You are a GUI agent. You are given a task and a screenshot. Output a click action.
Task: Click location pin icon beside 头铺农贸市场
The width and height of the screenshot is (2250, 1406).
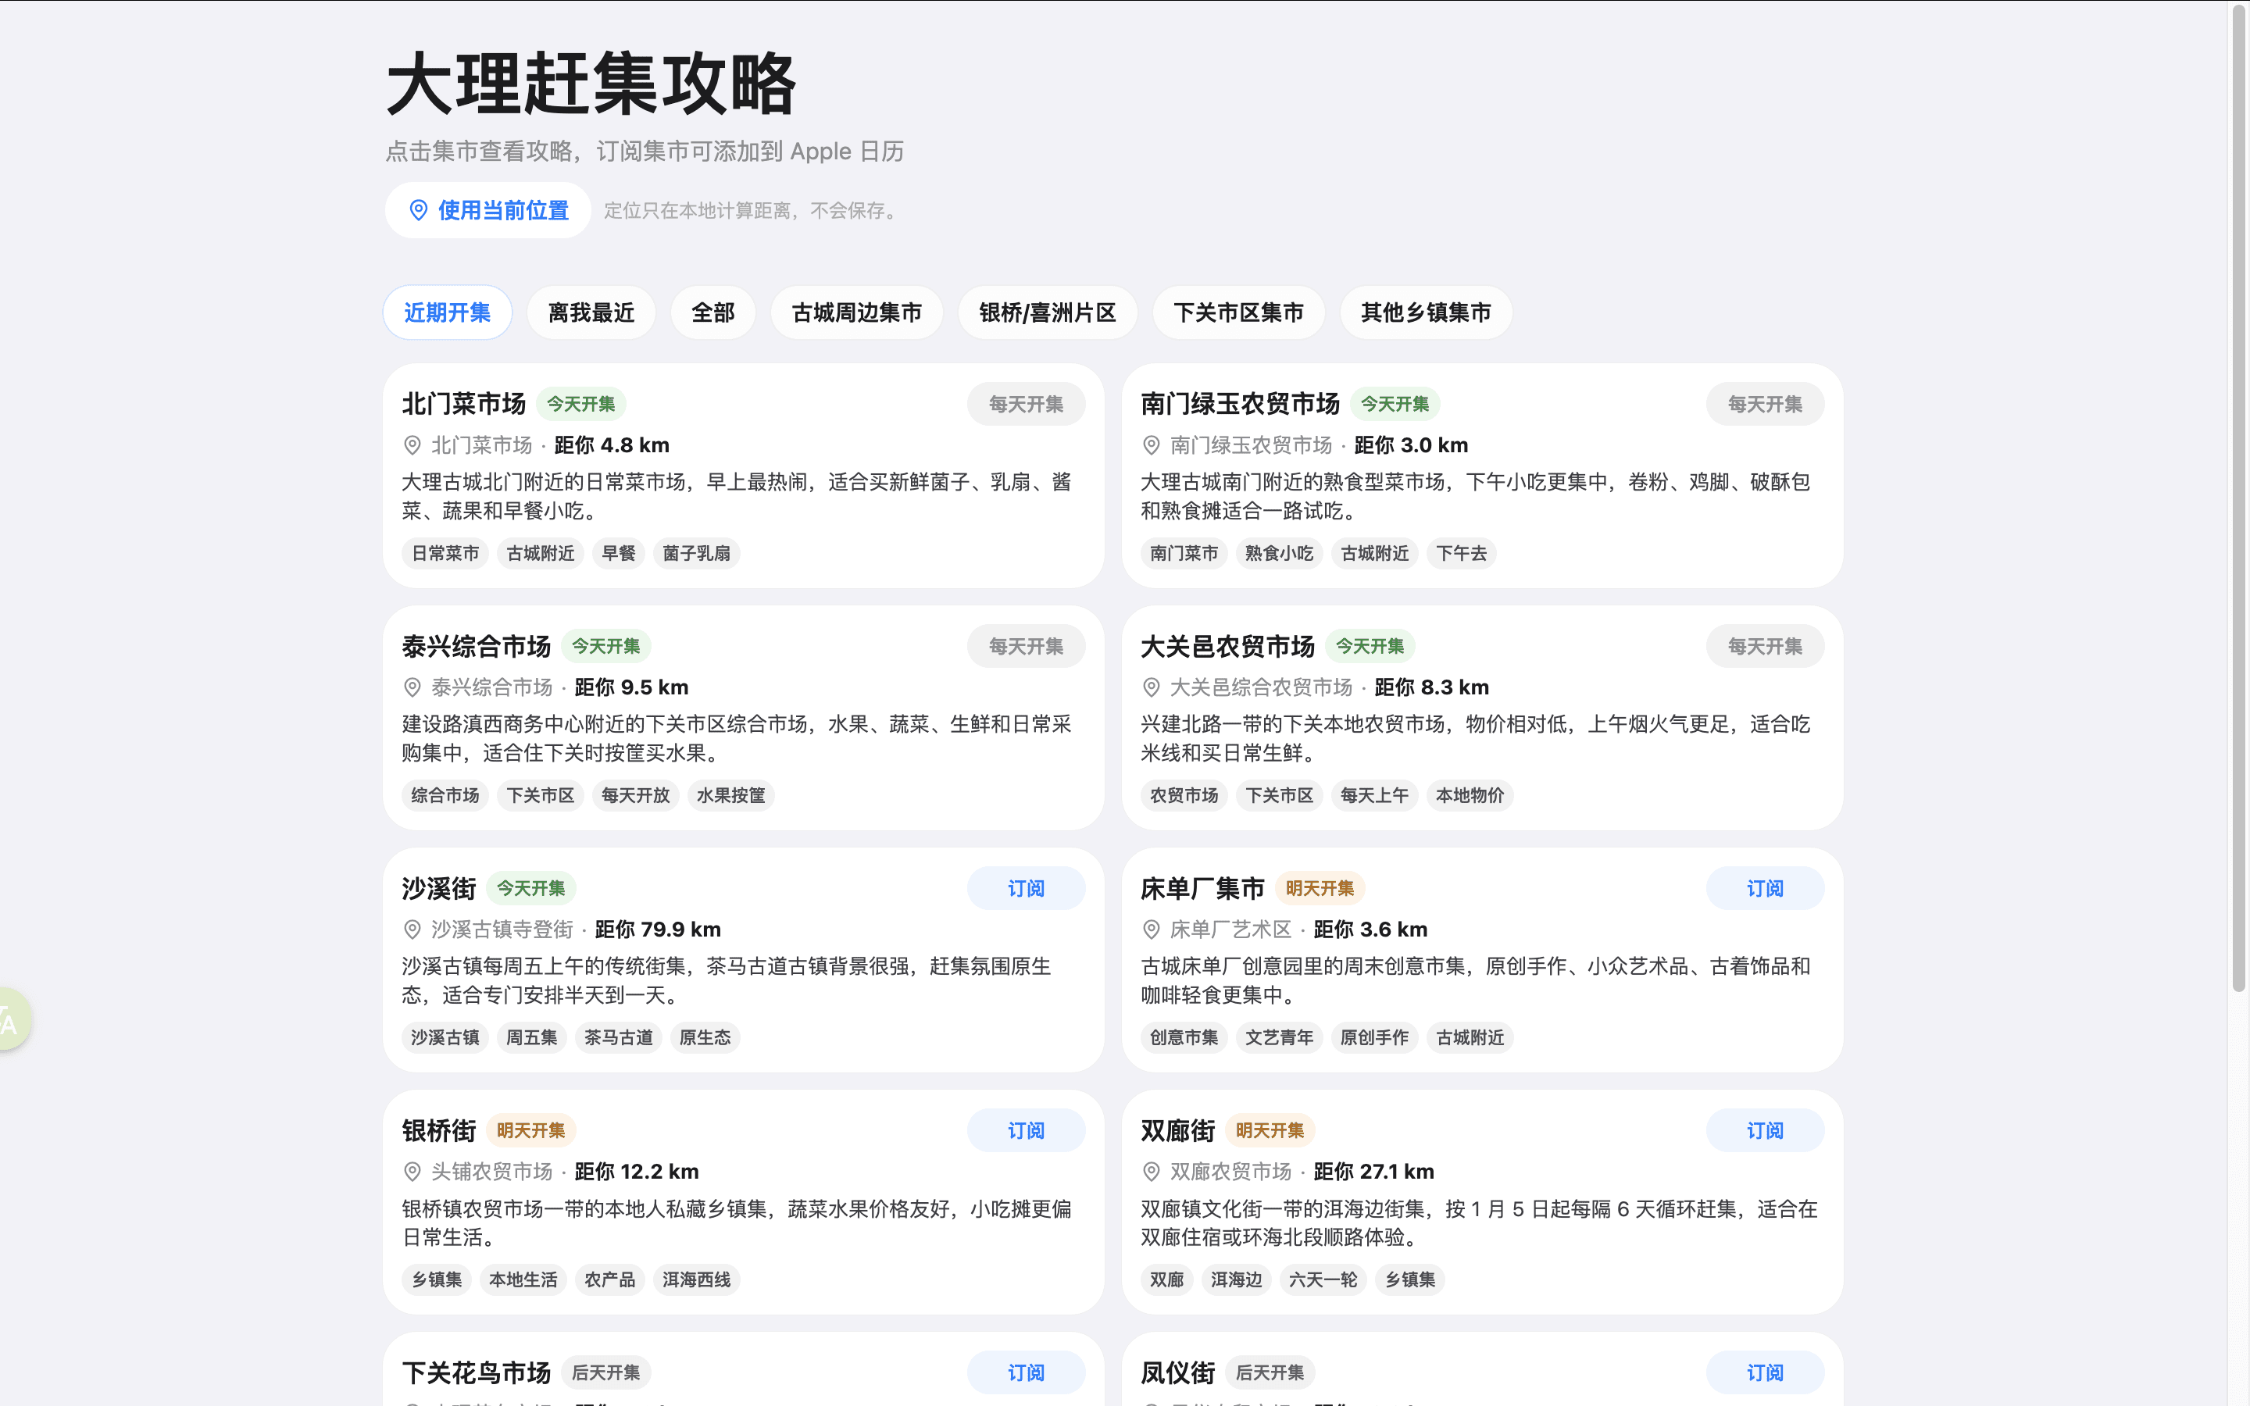tap(412, 1172)
